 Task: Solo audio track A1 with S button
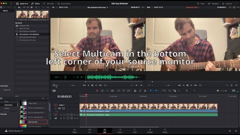[x=68, y=115]
